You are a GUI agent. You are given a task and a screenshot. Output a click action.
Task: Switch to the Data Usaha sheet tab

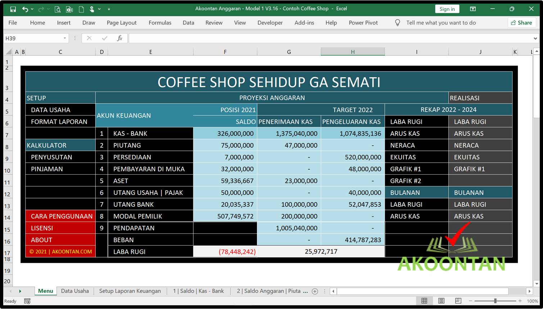pos(75,291)
